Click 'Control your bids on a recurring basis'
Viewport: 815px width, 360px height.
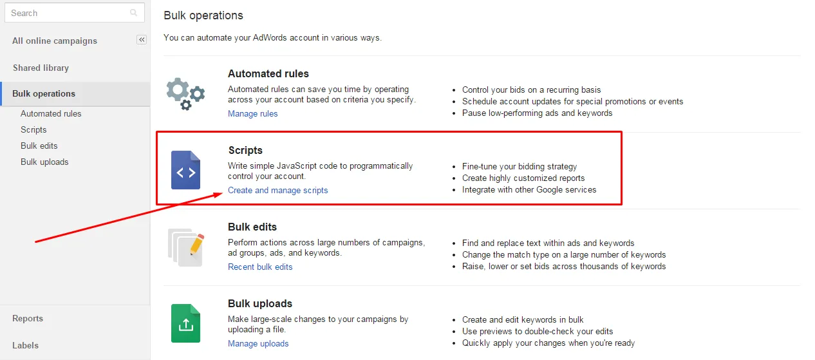coord(531,90)
